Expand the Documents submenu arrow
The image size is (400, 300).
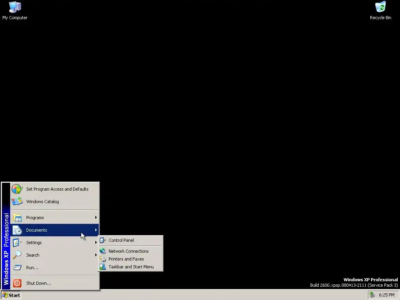pos(96,230)
